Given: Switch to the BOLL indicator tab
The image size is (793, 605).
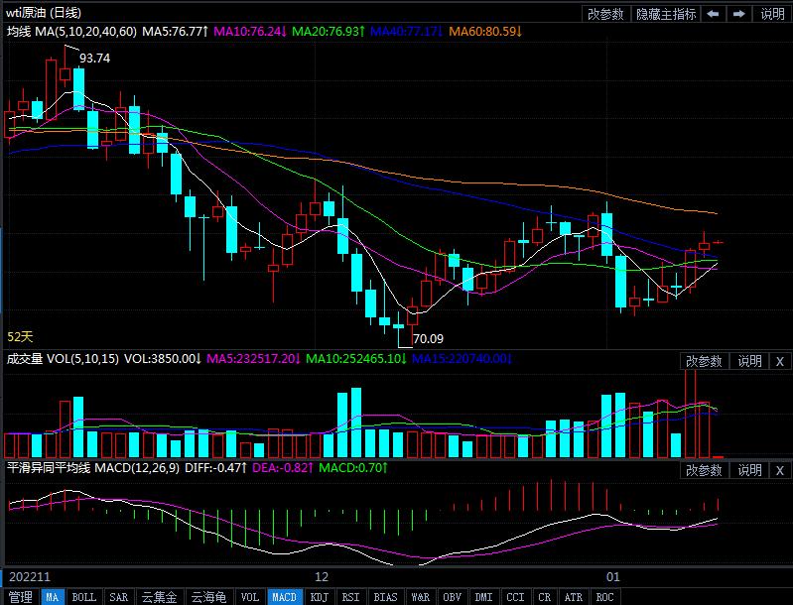Looking at the screenshot, I should (x=84, y=597).
